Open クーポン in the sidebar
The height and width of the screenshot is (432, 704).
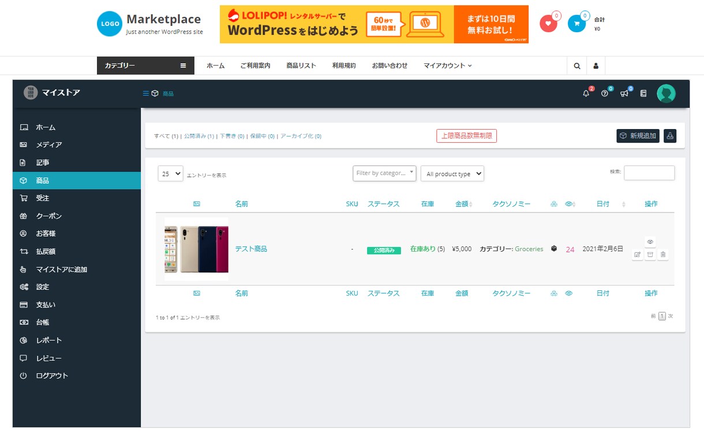(x=77, y=216)
